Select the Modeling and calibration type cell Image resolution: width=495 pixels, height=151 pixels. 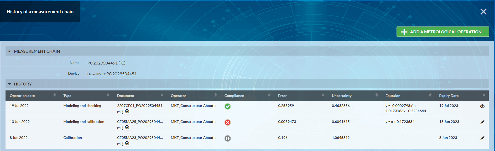84,122
